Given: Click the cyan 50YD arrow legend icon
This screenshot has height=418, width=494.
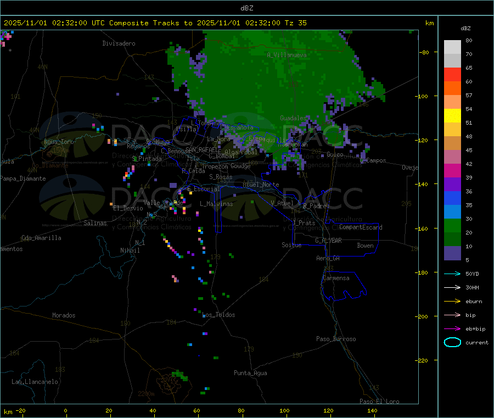Looking at the screenshot, I should click(452, 274).
